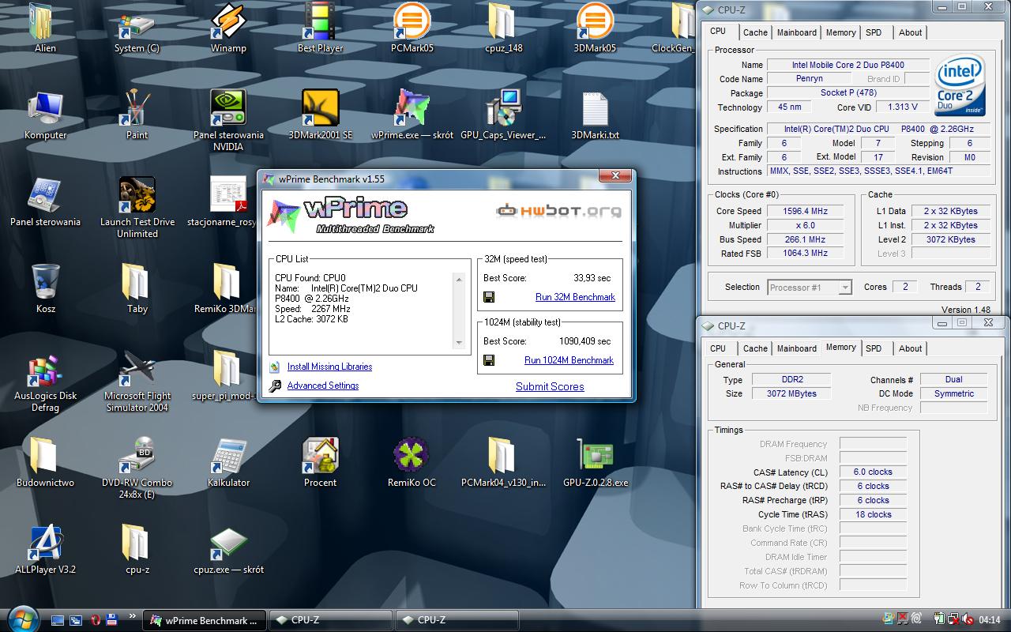1011x632 pixels.
Task: Click the Run 1024M Benchmark link
Action: [x=569, y=360]
